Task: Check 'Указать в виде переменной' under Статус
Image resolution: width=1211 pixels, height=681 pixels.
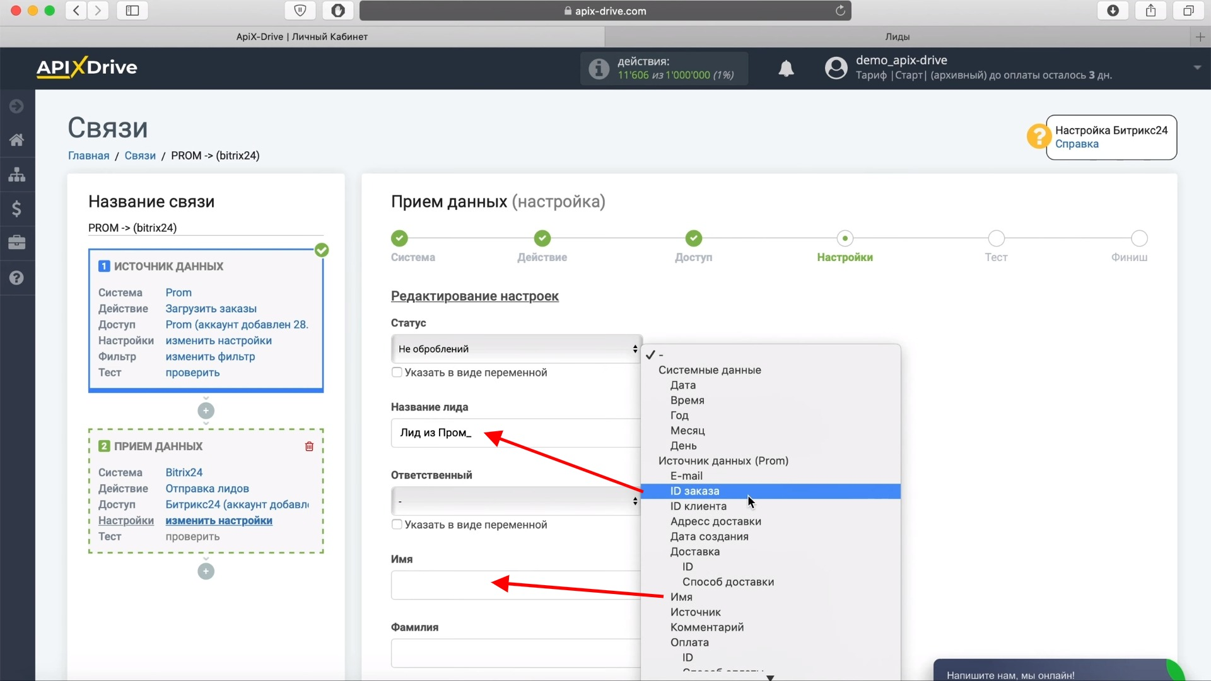Action: click(397, 373)
